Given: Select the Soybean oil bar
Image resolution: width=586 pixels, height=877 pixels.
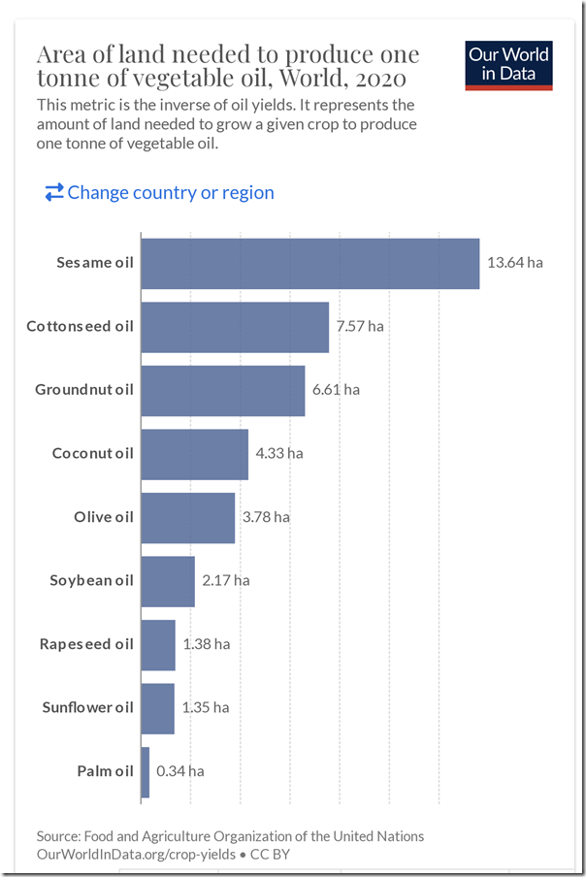Looking at the screenshot, I should pyautogui.click(x=168, y=580).
